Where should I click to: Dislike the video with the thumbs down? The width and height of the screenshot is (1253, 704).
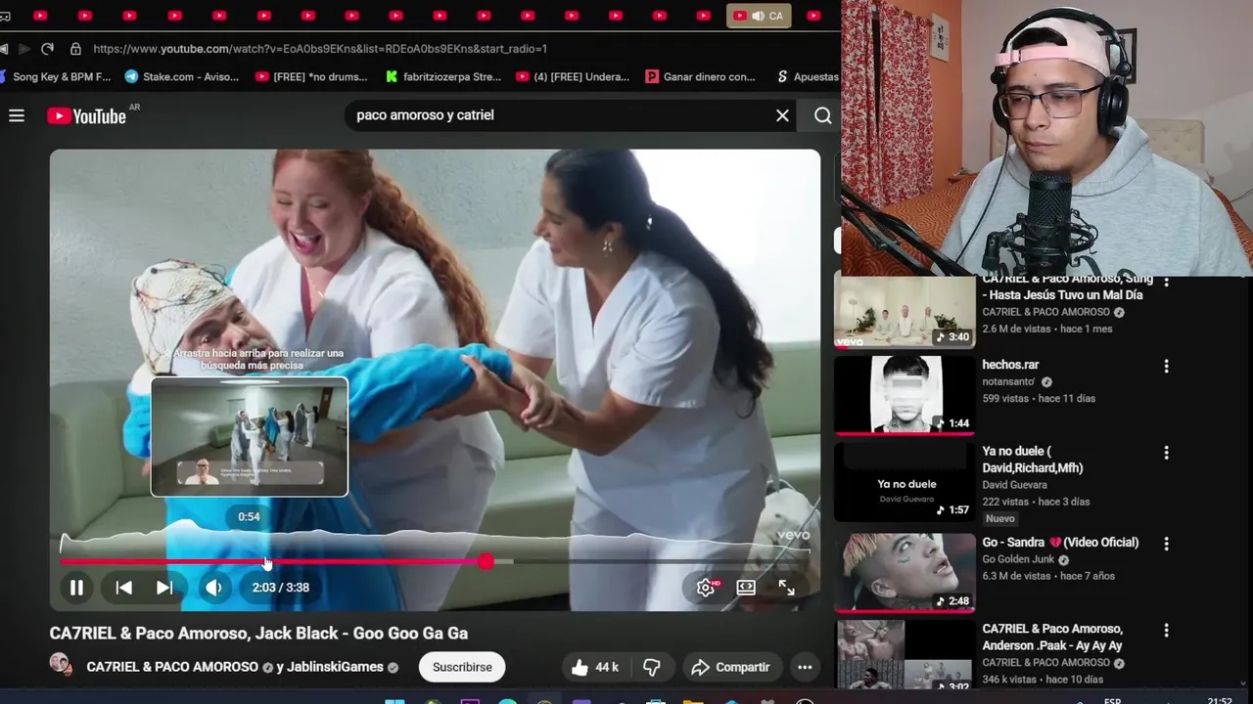coord(651,667)
